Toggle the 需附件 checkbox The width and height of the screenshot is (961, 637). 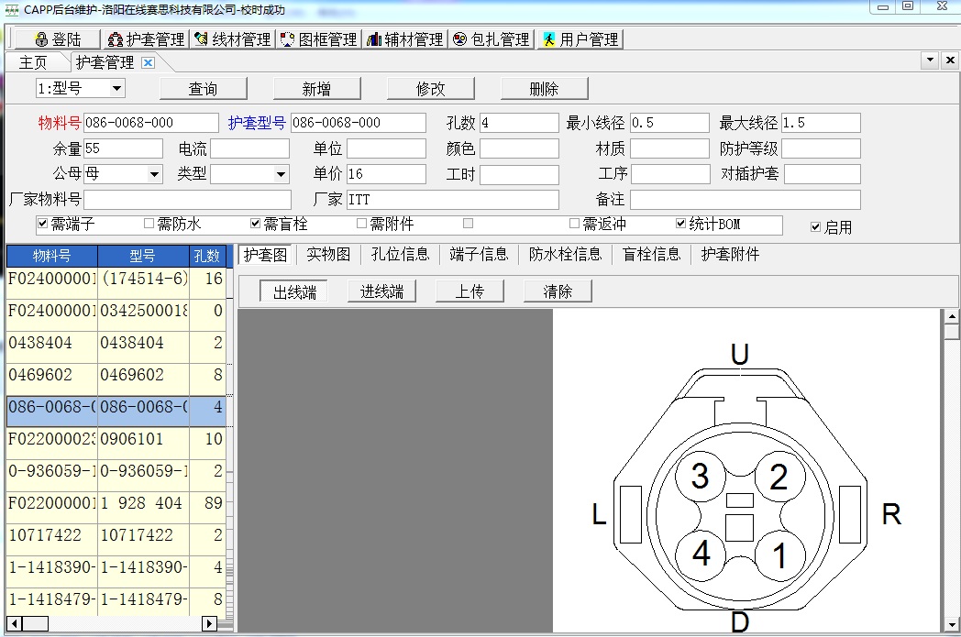click(361, 224)
